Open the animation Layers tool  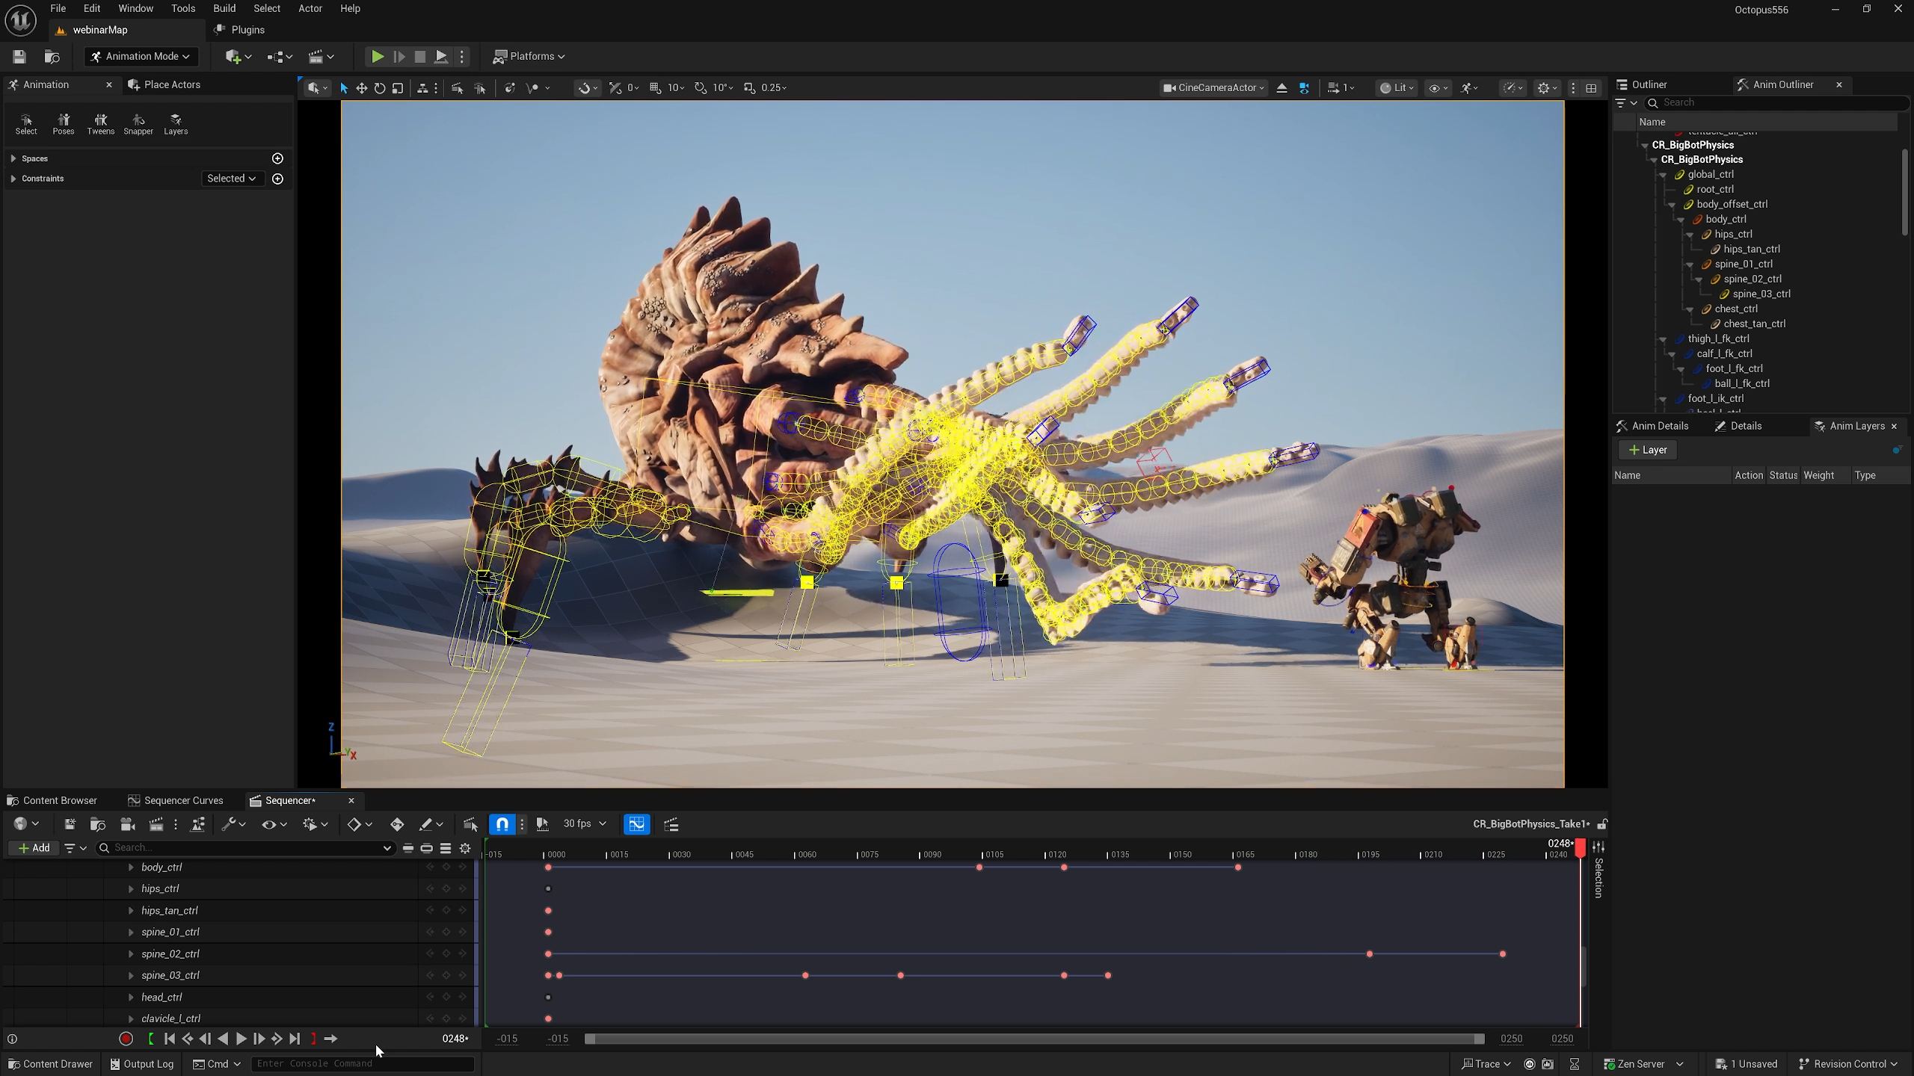[x=176, y=124]
